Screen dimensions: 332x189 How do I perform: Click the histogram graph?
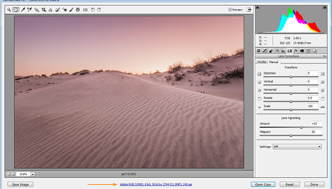click(291, 20)
